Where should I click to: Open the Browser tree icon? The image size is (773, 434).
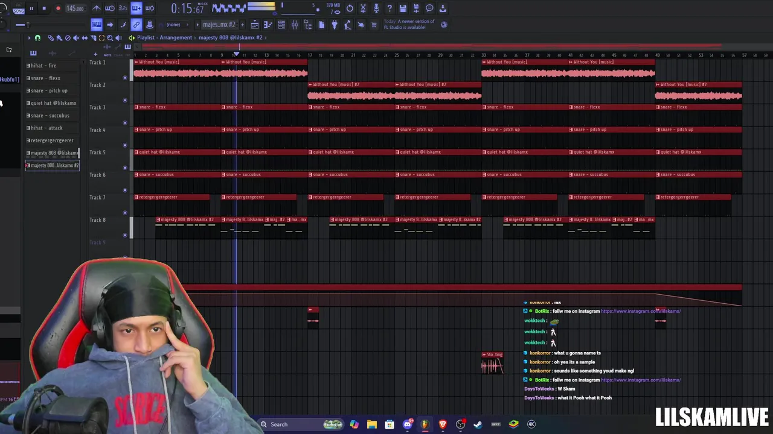[308, 25]
